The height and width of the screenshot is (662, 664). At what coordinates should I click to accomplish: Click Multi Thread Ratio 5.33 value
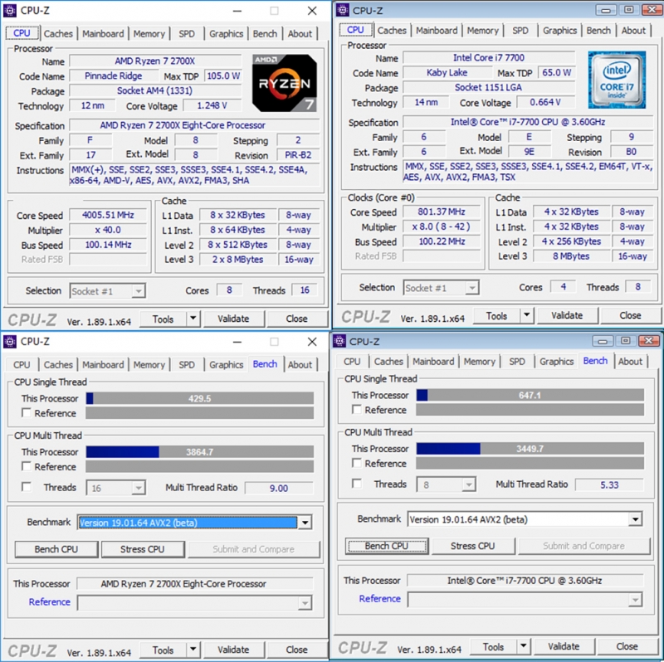point(609,484)
